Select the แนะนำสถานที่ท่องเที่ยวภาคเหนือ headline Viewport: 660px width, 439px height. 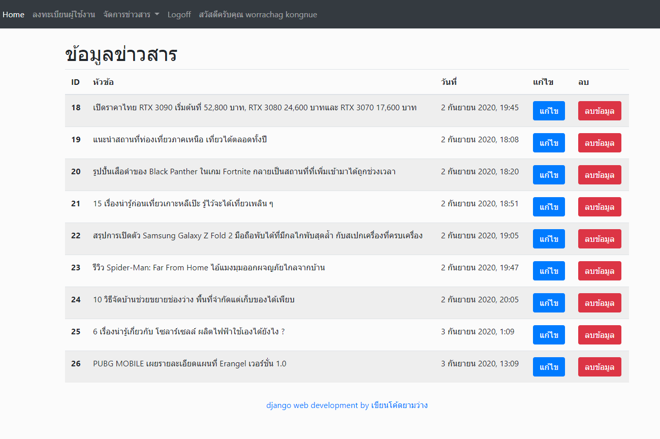(180, 140)
